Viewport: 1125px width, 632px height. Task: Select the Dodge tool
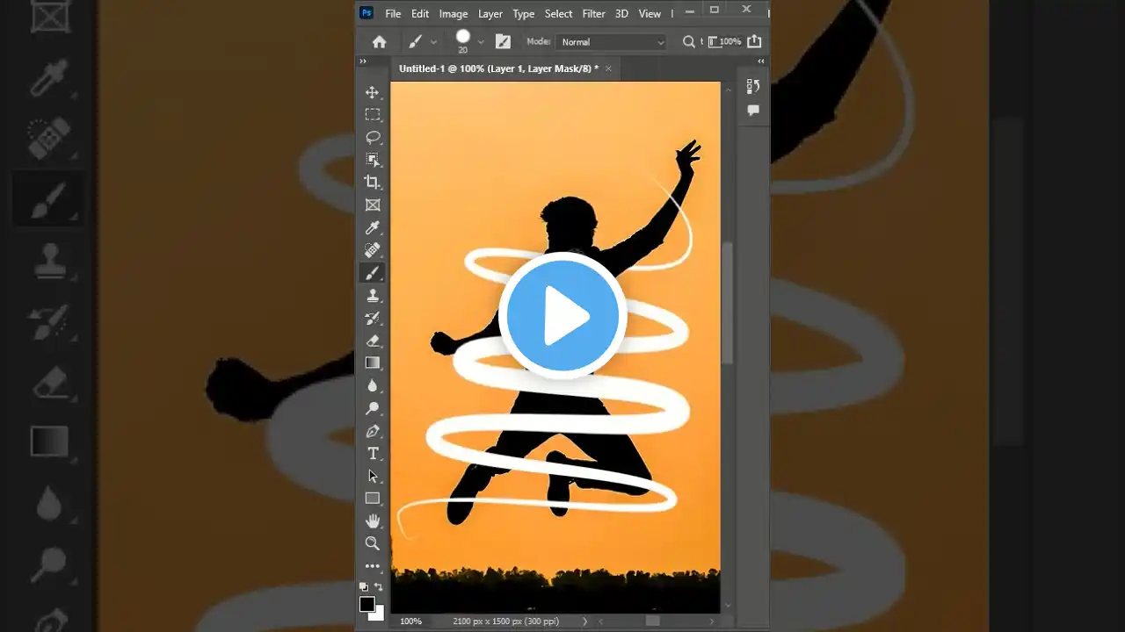tap(373, 408)
